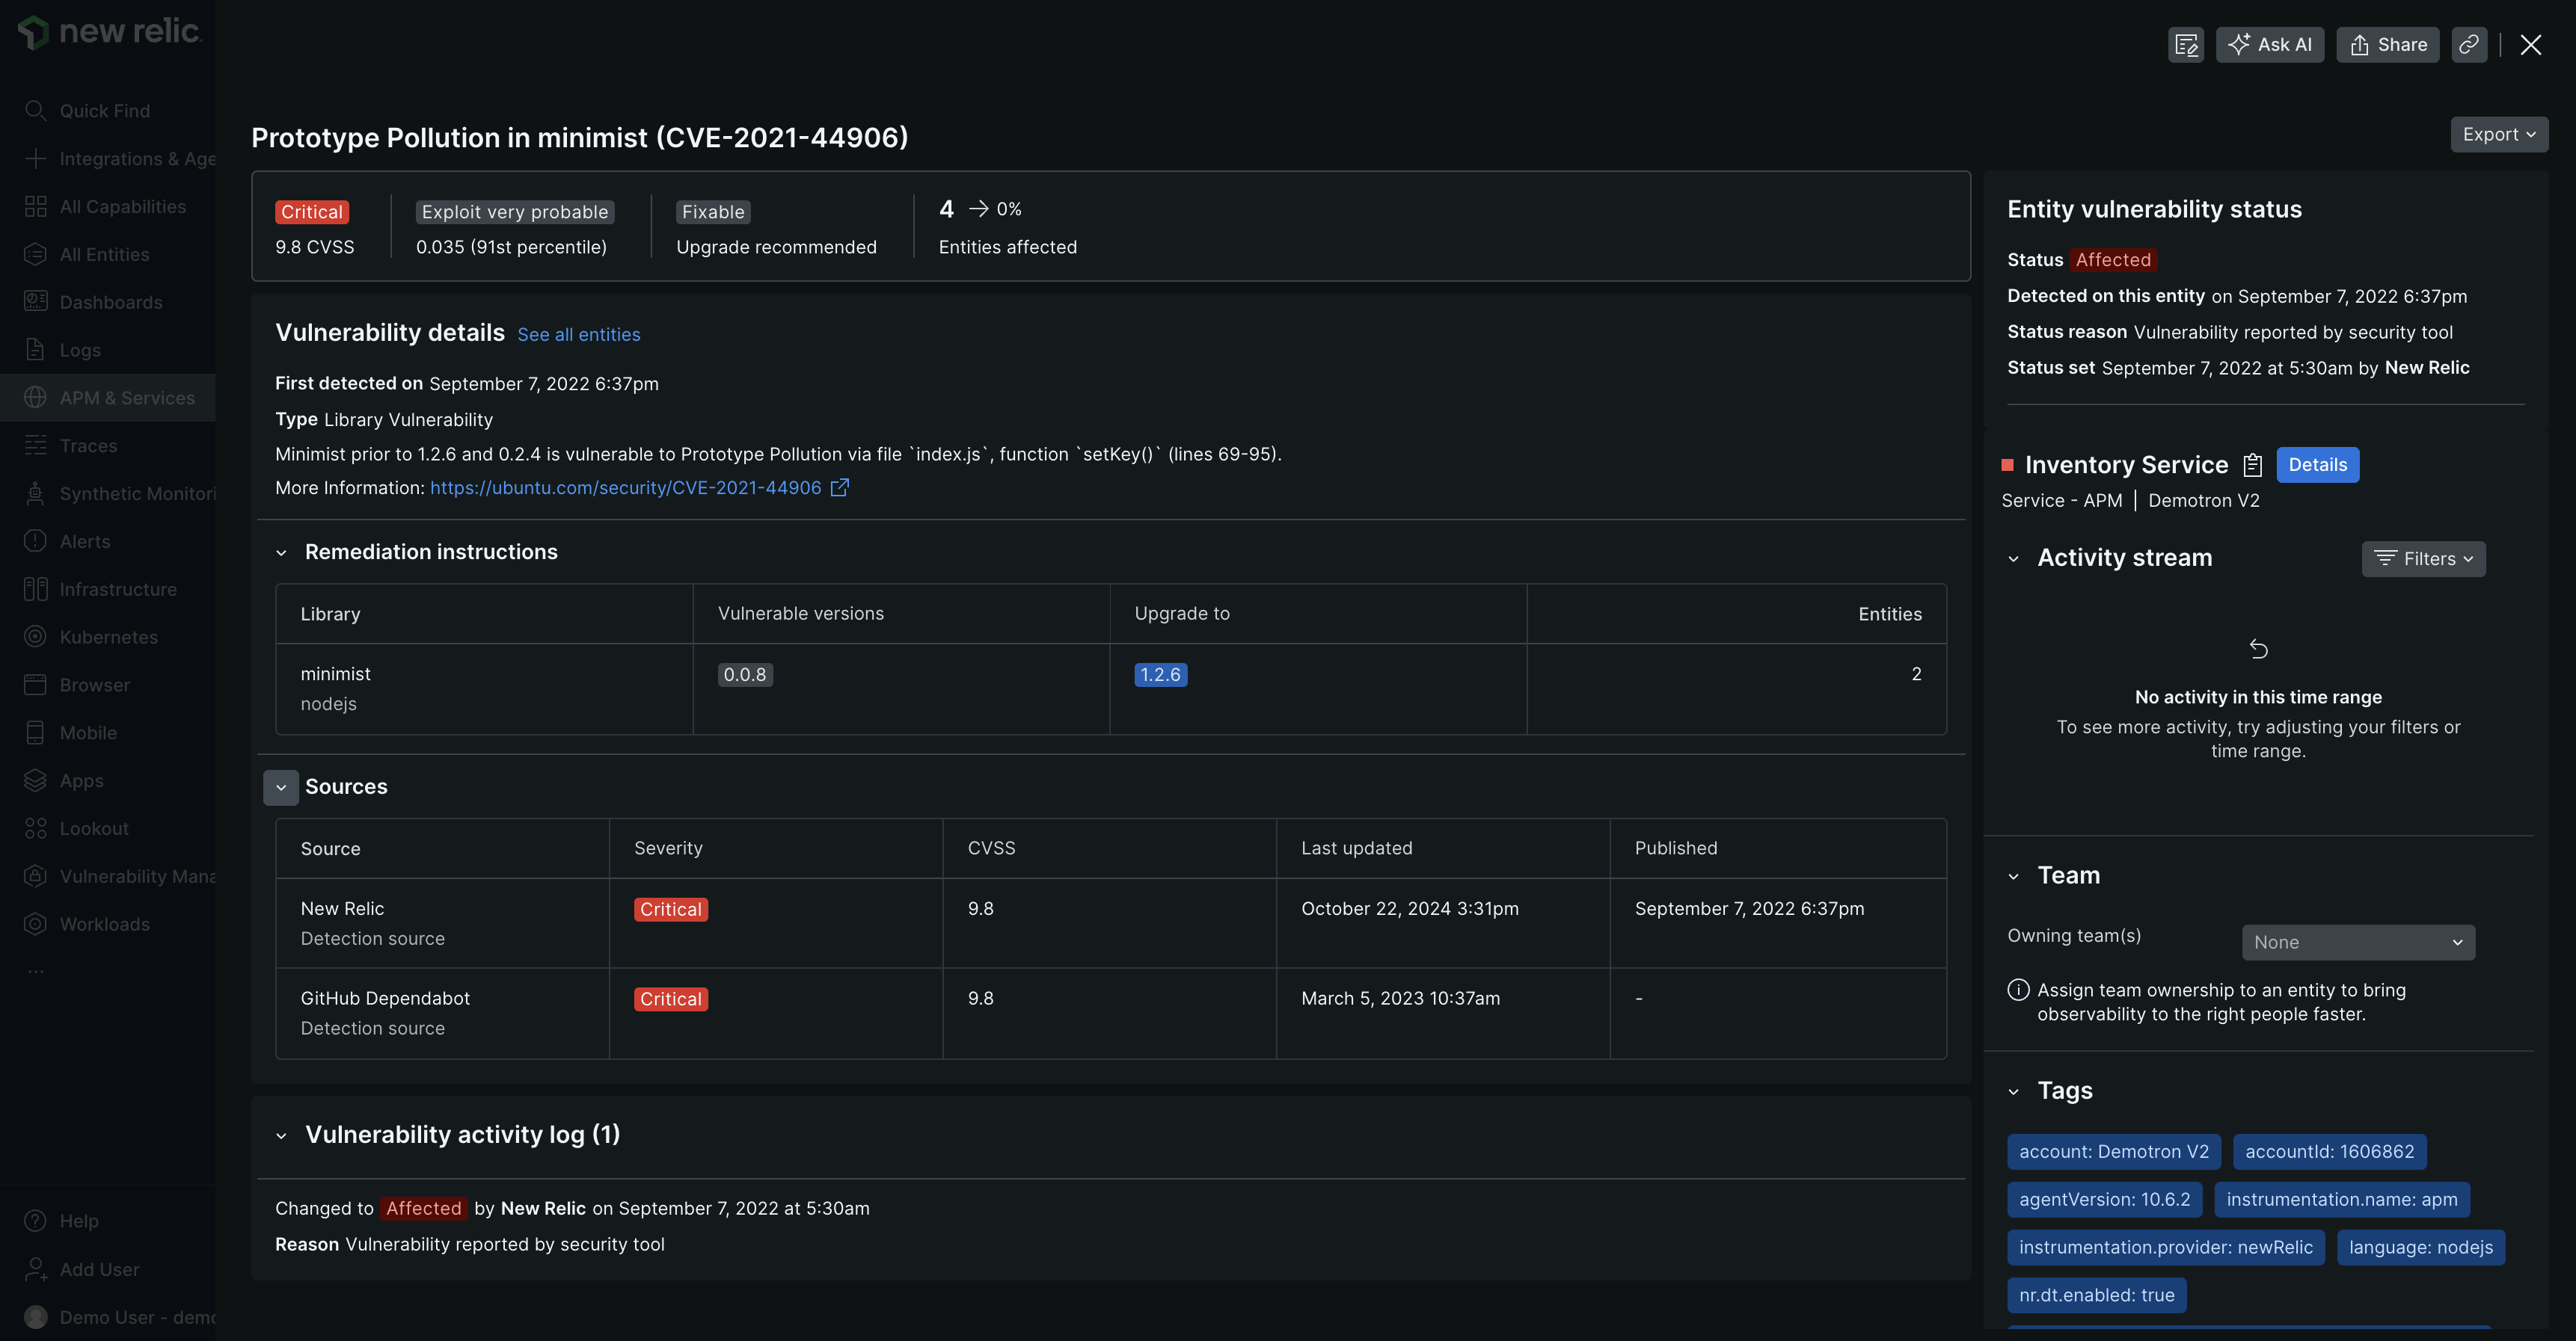
Task: Click Apps layers icon
Action: pos(35,781)
